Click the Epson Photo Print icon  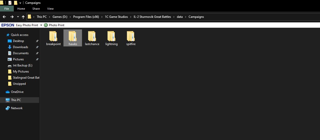[46, 25]
